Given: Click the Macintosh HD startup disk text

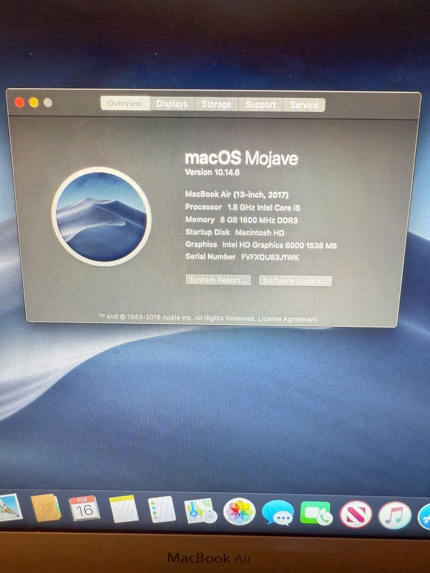Looking at the screenshot, I should click(x=260, y=232).
